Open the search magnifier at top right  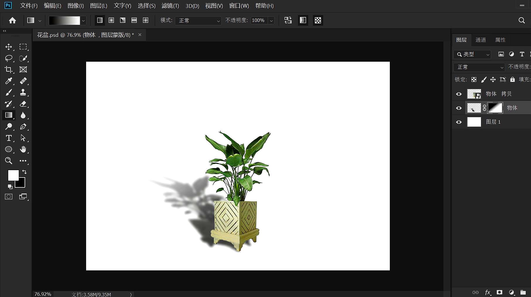(522, 20)
